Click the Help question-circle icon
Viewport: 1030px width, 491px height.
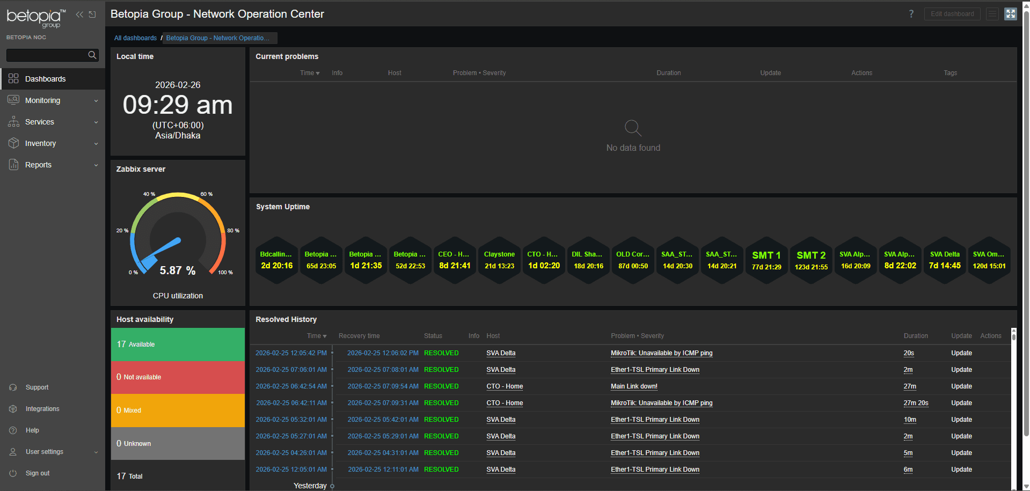pyautogui.click(x=13, y=430)
